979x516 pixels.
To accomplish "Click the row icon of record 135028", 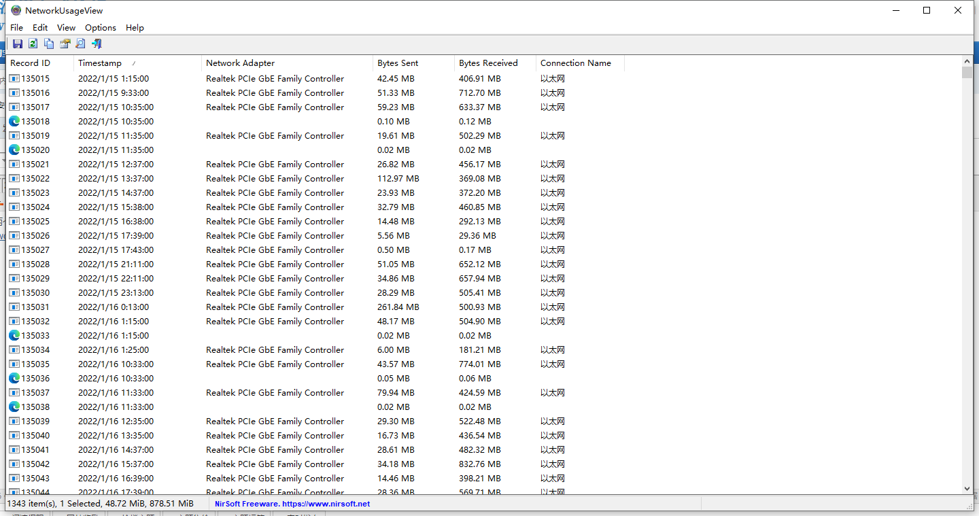I will (x=14, y=264).
